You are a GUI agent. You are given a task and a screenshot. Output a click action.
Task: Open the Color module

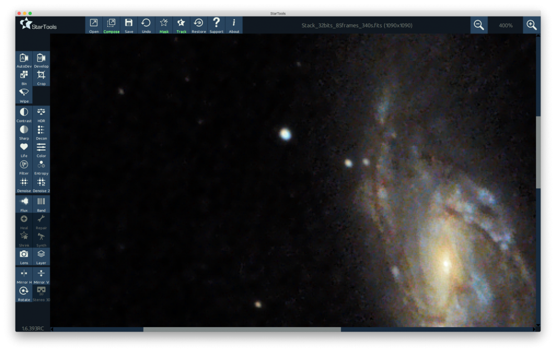coord(41,150)
